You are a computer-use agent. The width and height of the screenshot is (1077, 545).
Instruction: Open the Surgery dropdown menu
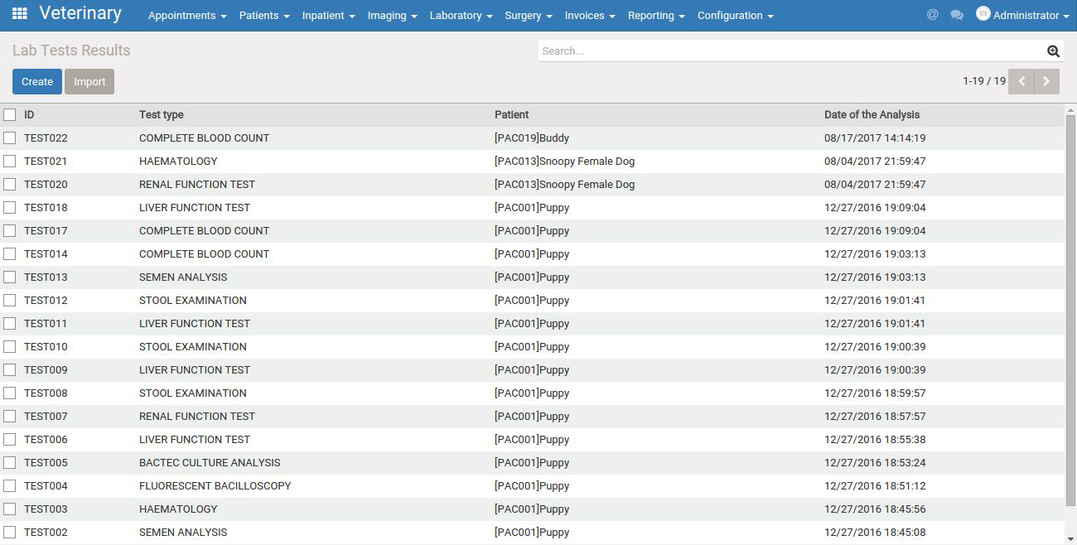[529, 16]
